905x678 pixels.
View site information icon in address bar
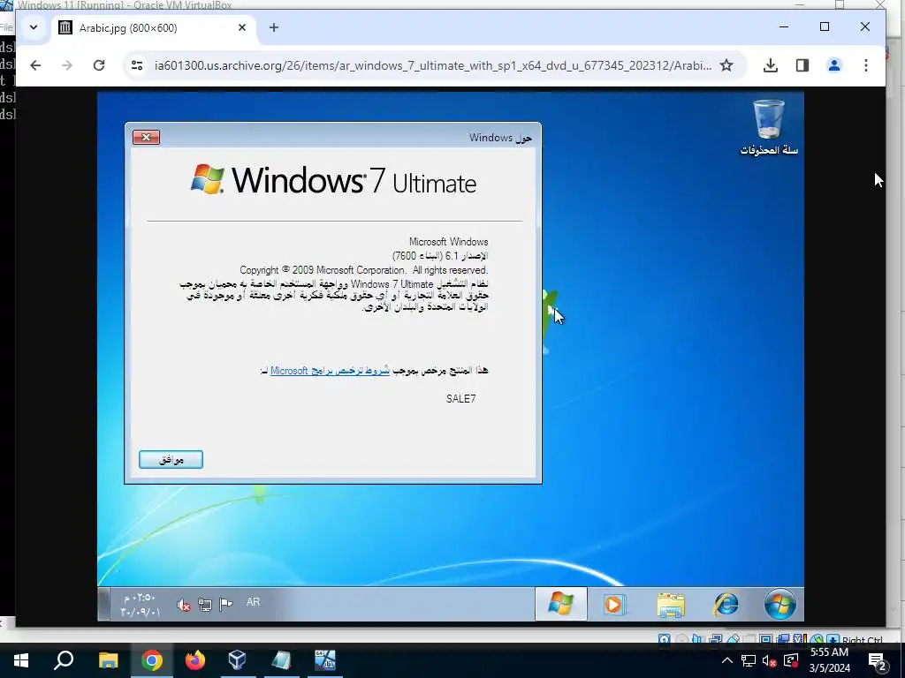coord(137,65)
